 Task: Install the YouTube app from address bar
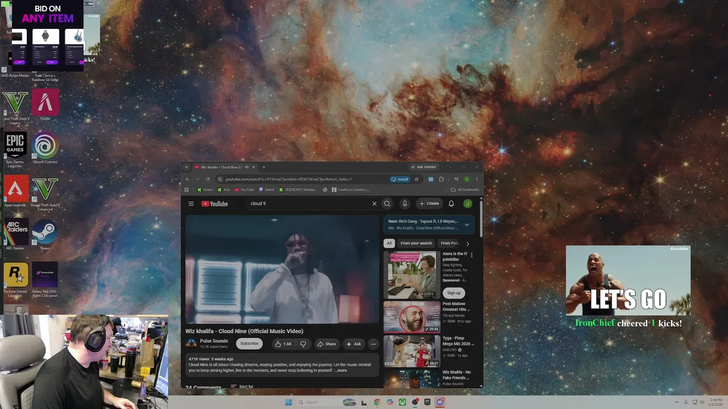pos(400,180)
